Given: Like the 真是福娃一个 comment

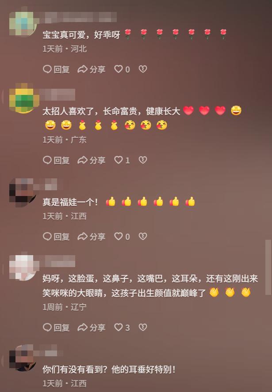Looking at the screenshot, I should (x=122, y=236).
